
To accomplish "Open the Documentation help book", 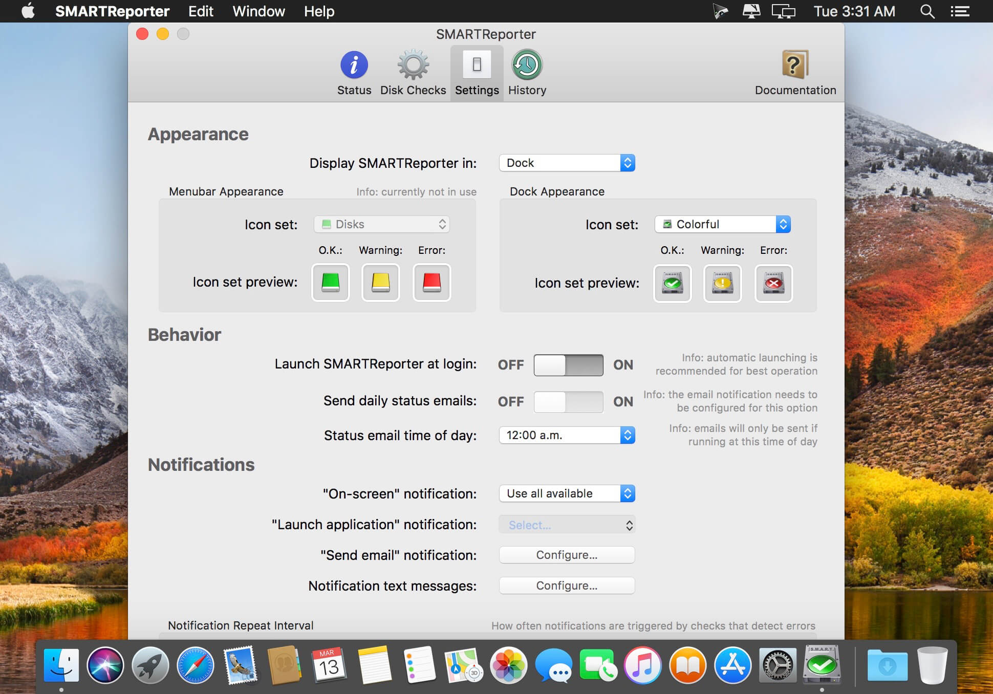I will [x=795, y=73].
